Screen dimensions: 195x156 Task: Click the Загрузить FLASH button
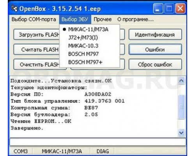pos(37,35)
